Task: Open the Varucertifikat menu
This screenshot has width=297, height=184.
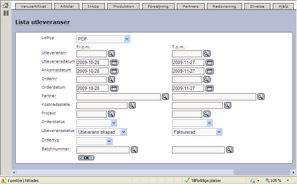Action: (x=34, y=6)
